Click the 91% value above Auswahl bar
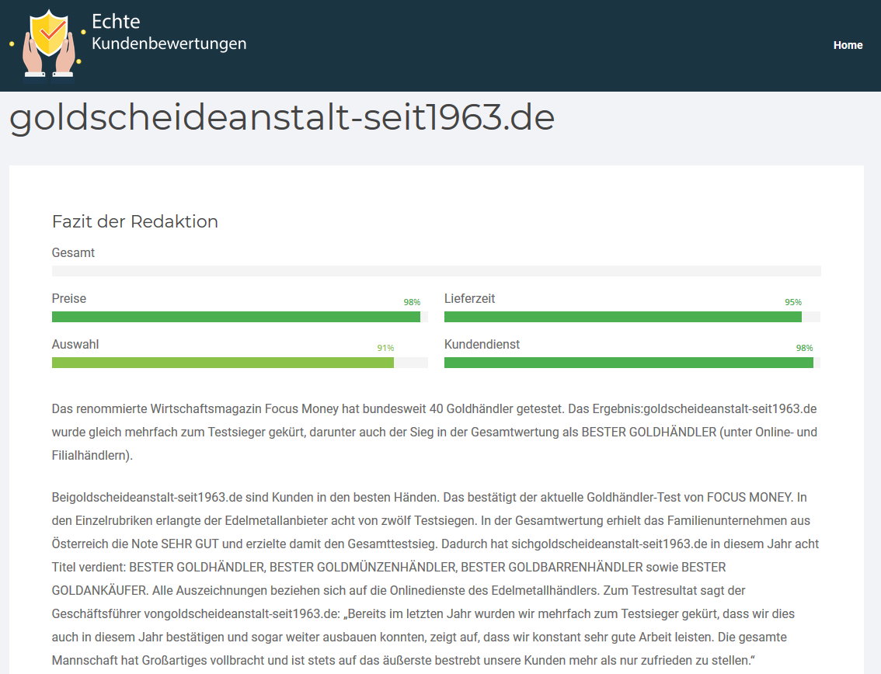The width and height of the screenshot is (881, 674). click(x=385, y=348)
